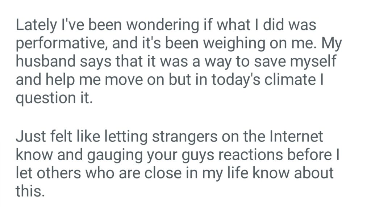Click the word "letting"
Image resolution: width=371 pixels, height=207 pixels.
(125, 137)
